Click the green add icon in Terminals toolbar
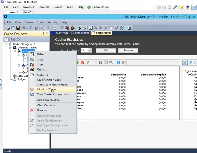The width and height of the screenshot is (197, 153). (x=89, y=7)
